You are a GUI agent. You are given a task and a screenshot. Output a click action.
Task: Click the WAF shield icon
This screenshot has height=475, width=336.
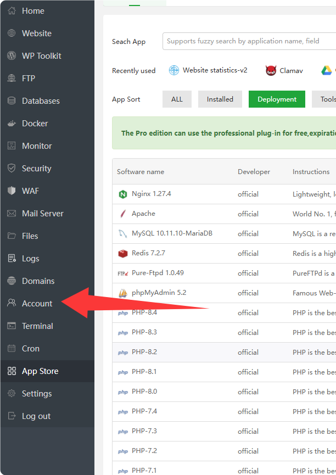[x=12, y=191]
